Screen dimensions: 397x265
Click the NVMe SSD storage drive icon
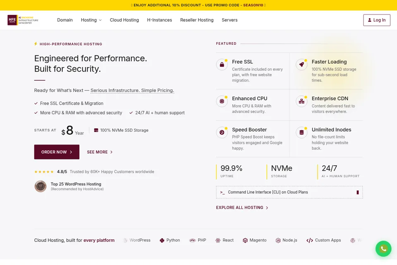click(96, 130)
